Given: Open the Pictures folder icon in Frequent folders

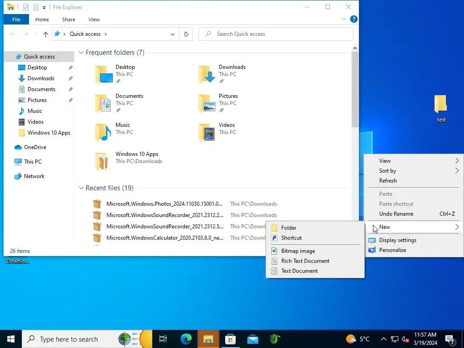Looking at the screenshot, I should click(207, 103).
